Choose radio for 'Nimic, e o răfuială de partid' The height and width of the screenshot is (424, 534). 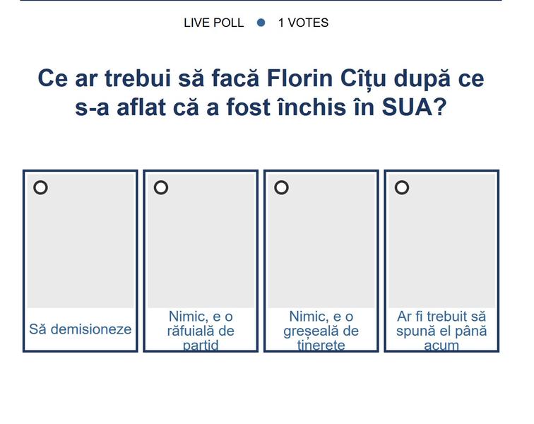(x=161, y=187)
